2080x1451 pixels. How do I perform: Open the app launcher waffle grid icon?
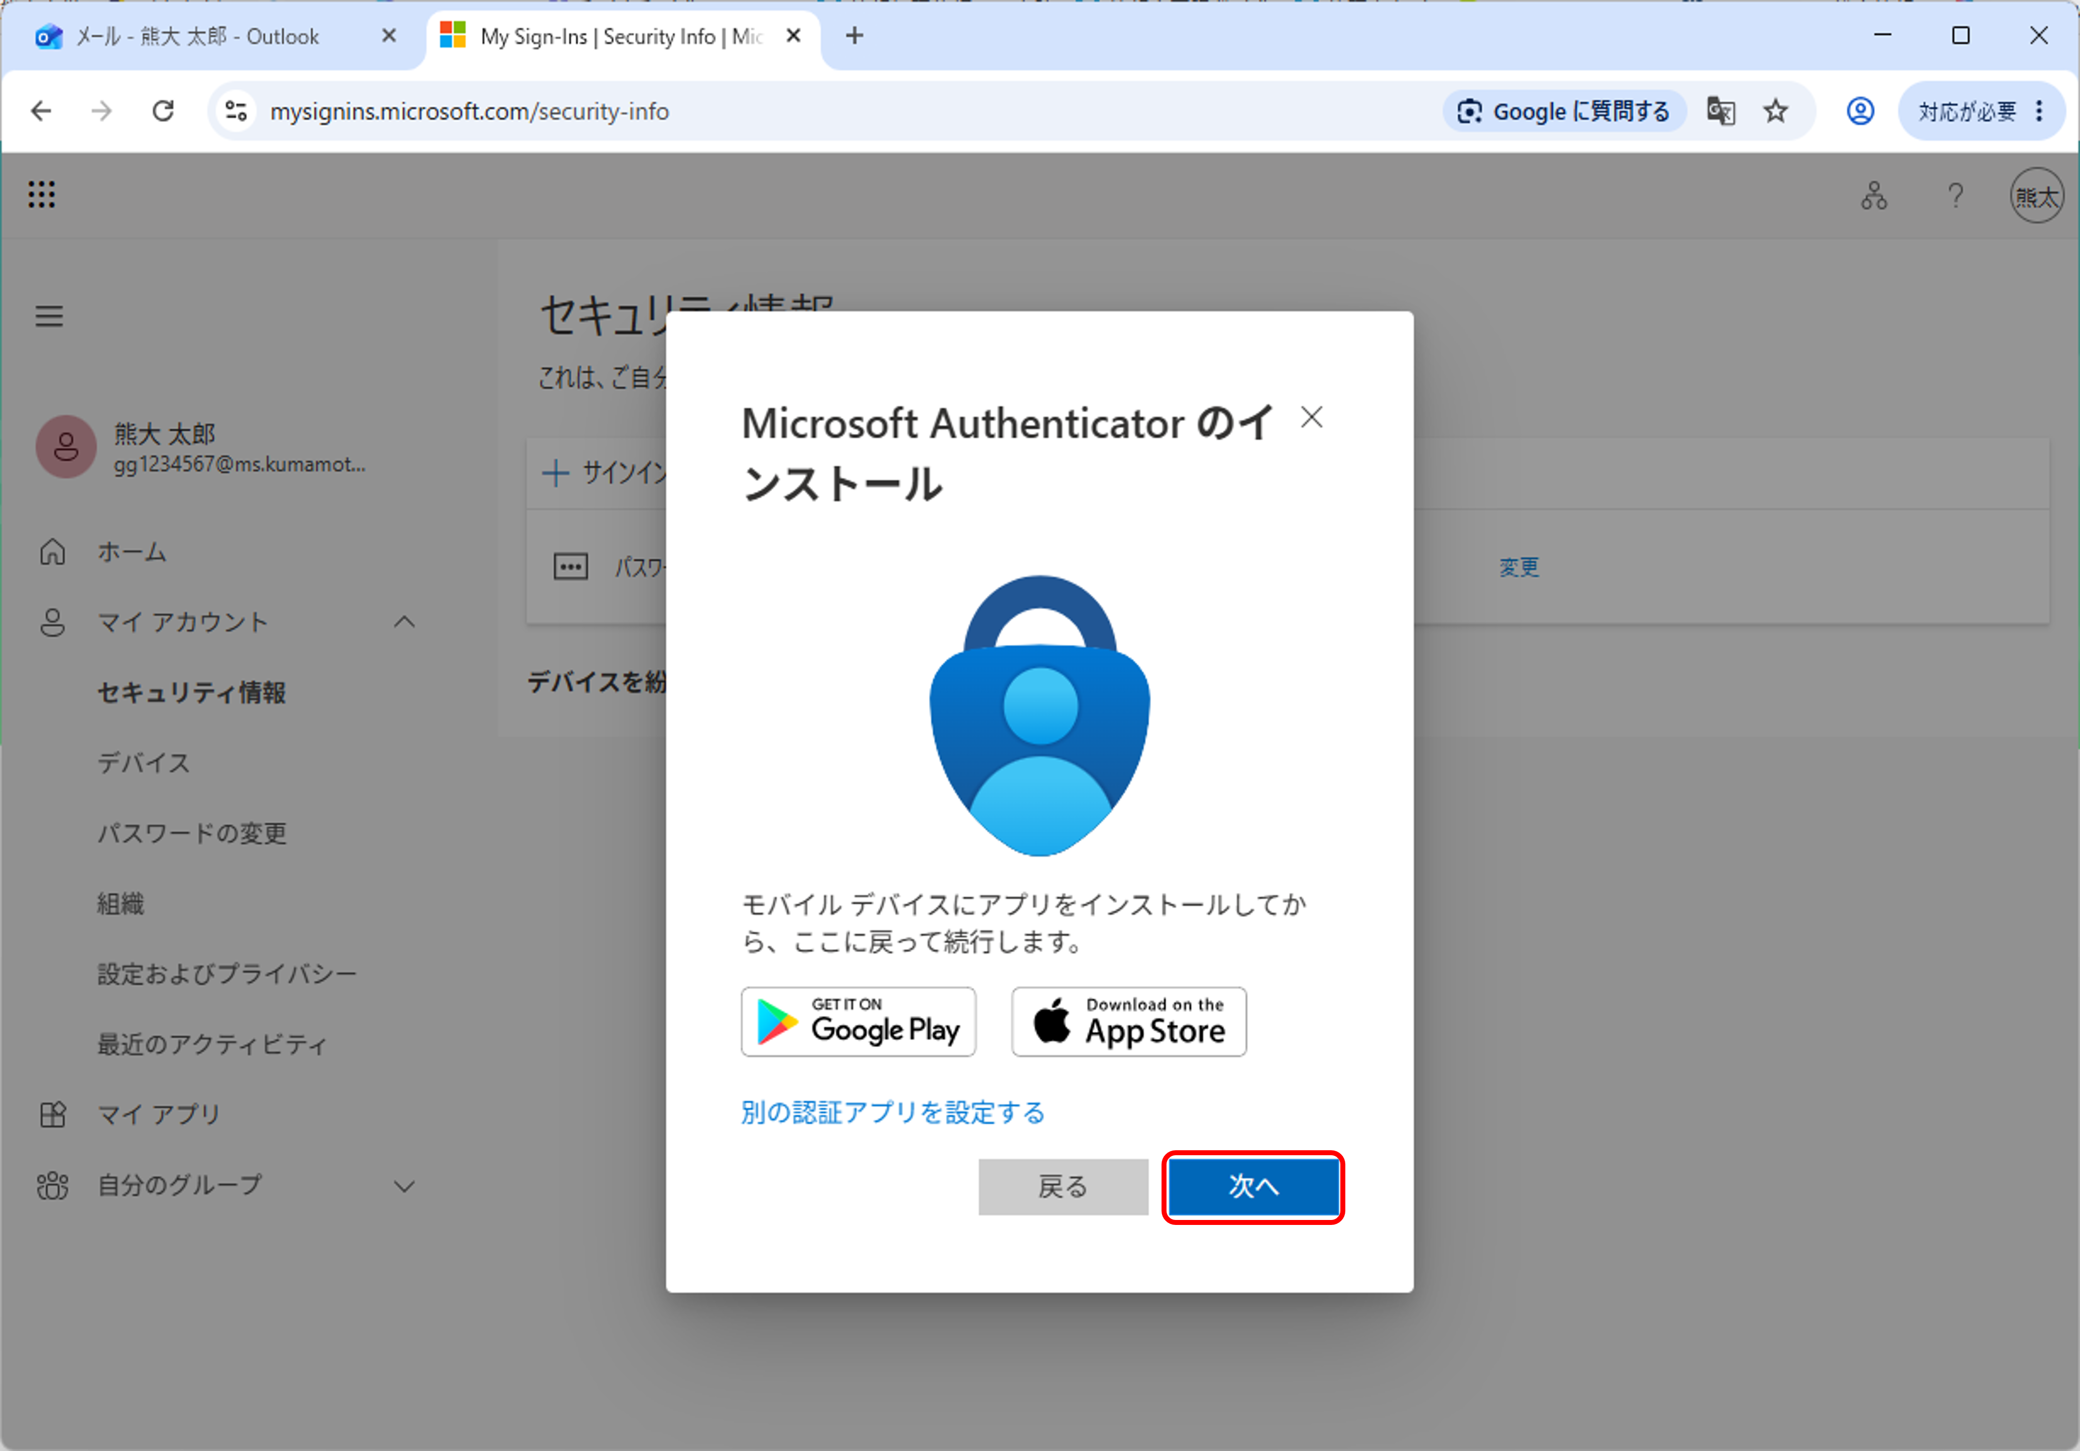42,195
